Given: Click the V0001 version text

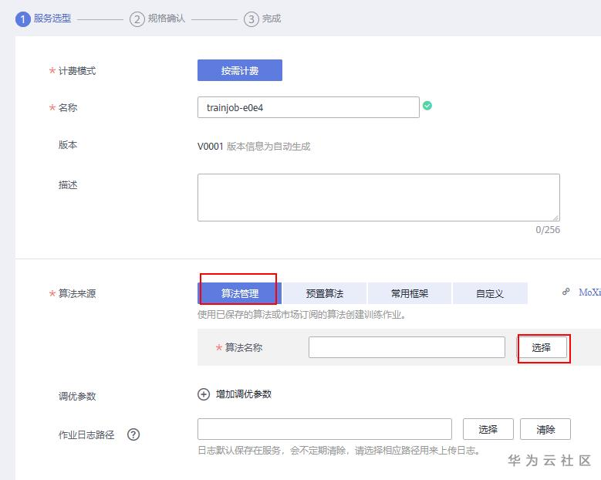Looking at the screenshot, I should point(210,147).
